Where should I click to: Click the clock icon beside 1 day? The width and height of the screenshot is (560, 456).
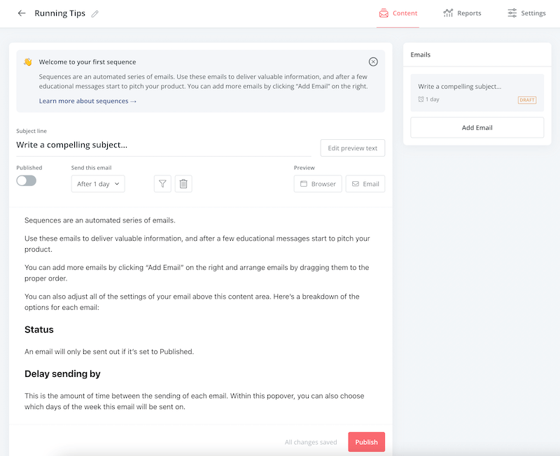421,99
